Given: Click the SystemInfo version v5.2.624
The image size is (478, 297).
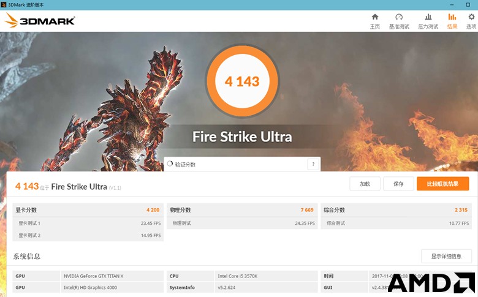Looking at the screenshot, I should [227, 287].
